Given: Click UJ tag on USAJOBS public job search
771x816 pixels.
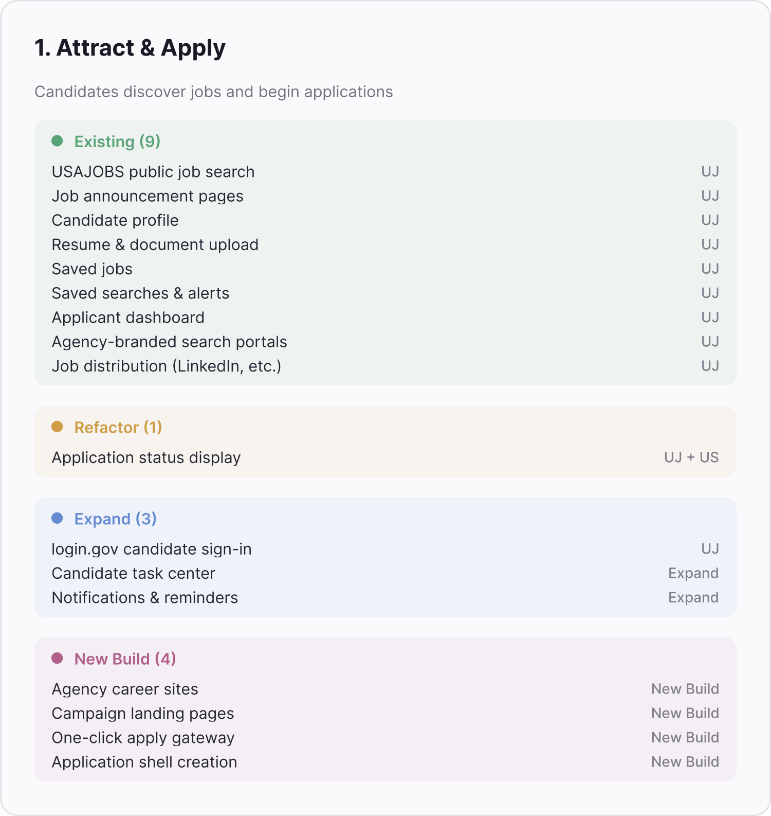Looking at the screenshot, I should (x=710, y=171).
